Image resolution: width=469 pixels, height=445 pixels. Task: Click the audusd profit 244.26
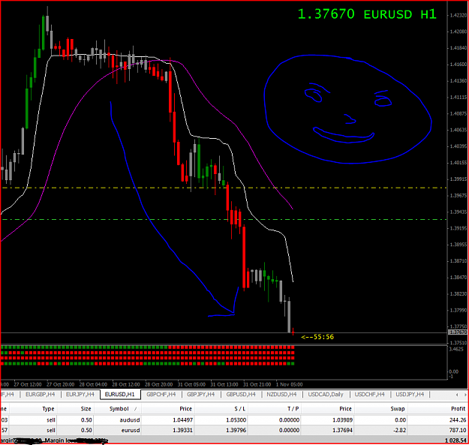pyautogui.click(x=458, y=420)
